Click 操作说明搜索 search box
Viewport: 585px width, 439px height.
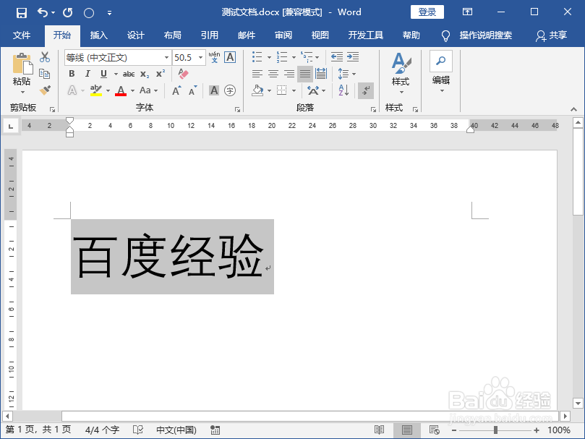coord(486,35)
